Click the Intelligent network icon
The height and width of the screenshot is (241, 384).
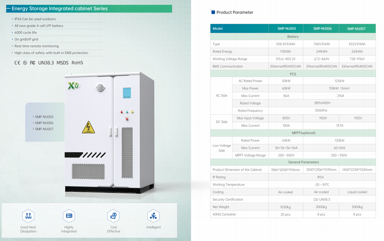[153, 216]
